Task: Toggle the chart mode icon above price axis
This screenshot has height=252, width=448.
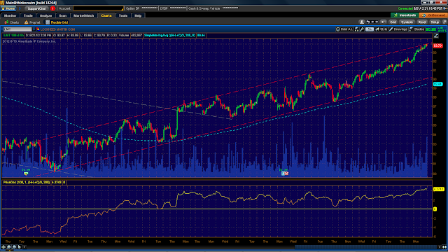Action: 436,36
